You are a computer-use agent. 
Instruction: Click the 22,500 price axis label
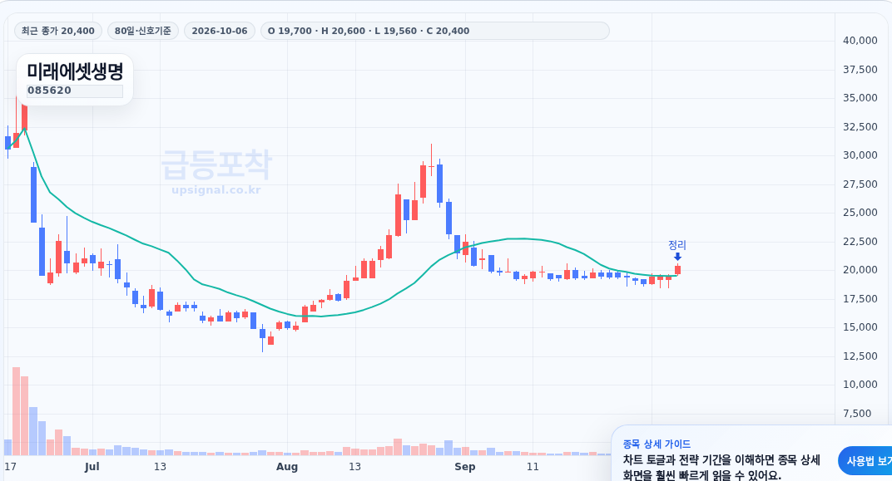[860, 242]
